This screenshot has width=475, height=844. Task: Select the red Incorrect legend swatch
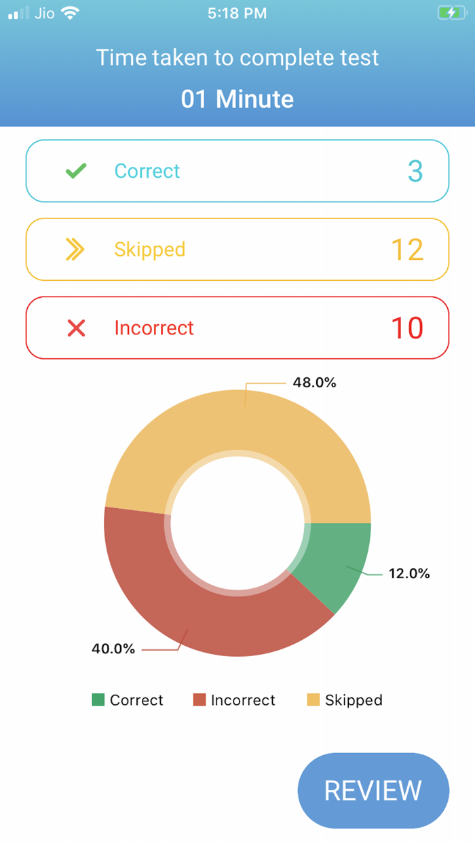(x=199, y=699)
